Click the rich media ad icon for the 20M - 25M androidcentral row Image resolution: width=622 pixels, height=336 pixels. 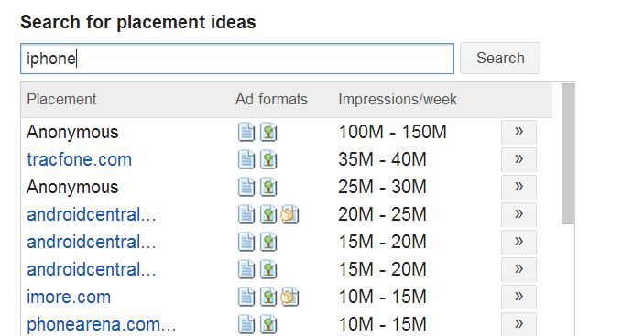[x=290, y=215]
